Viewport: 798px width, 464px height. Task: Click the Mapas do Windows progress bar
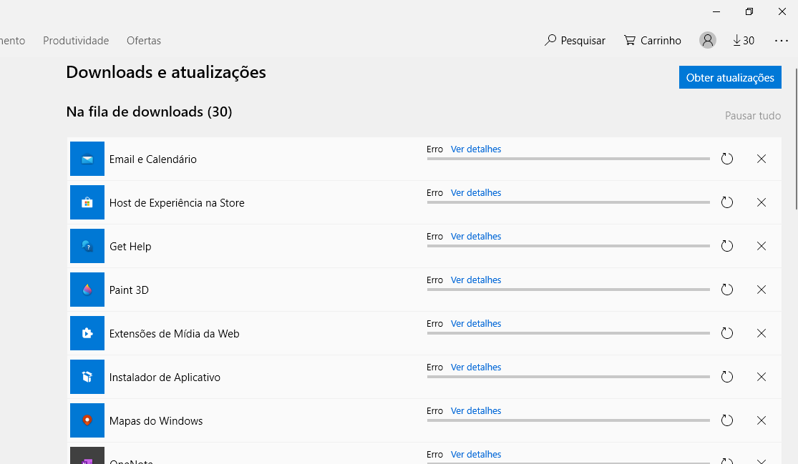(x=568, y=420)
